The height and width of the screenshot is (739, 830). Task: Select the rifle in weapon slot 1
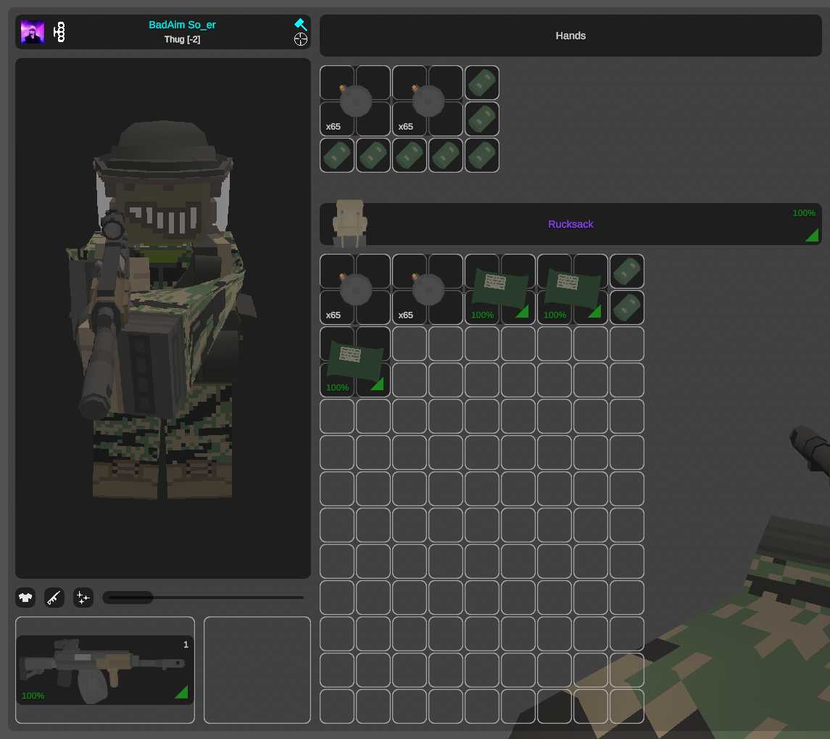point(105,669)
